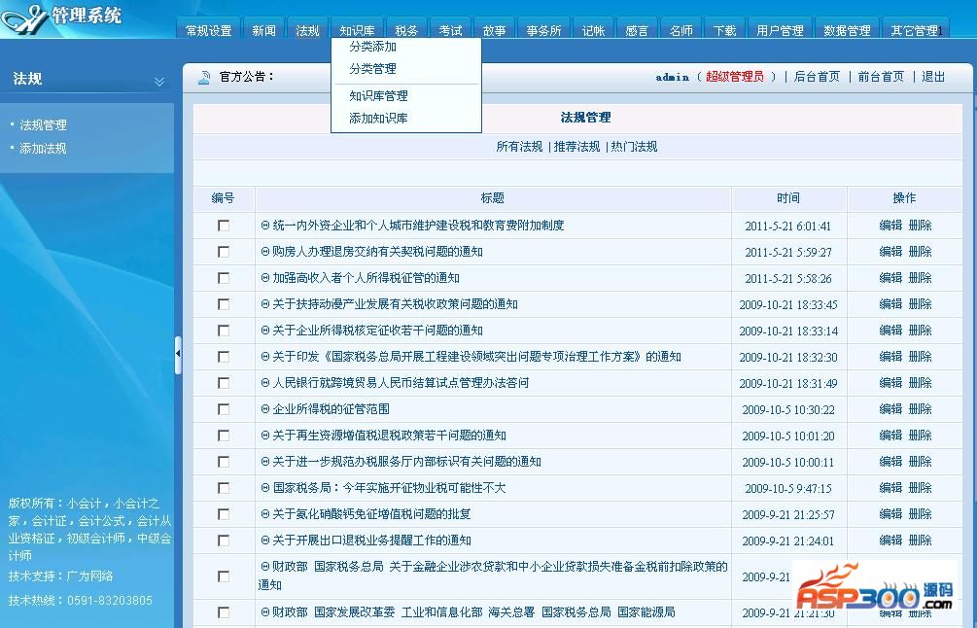The height and width of the screenshot is (628, 977).
Task: Tick checkbox for 统一内外资企业 row
Action: tap(223, 226)
